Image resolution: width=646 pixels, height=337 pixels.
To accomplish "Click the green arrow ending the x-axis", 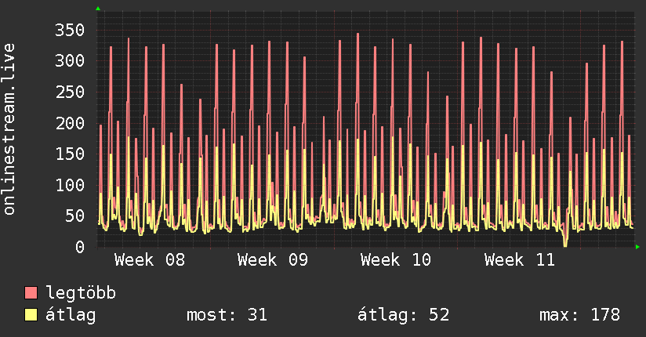I will 638,247.
